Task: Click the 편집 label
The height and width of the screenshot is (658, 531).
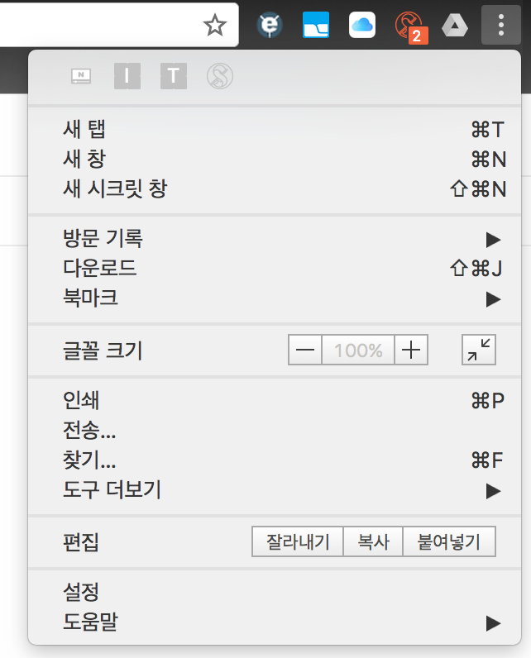Action: pyautogui.click(x=81, y=541)
